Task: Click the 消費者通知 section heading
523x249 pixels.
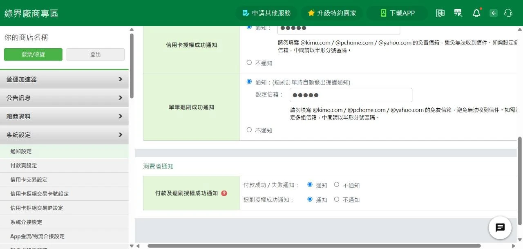Action: point(158,166)
